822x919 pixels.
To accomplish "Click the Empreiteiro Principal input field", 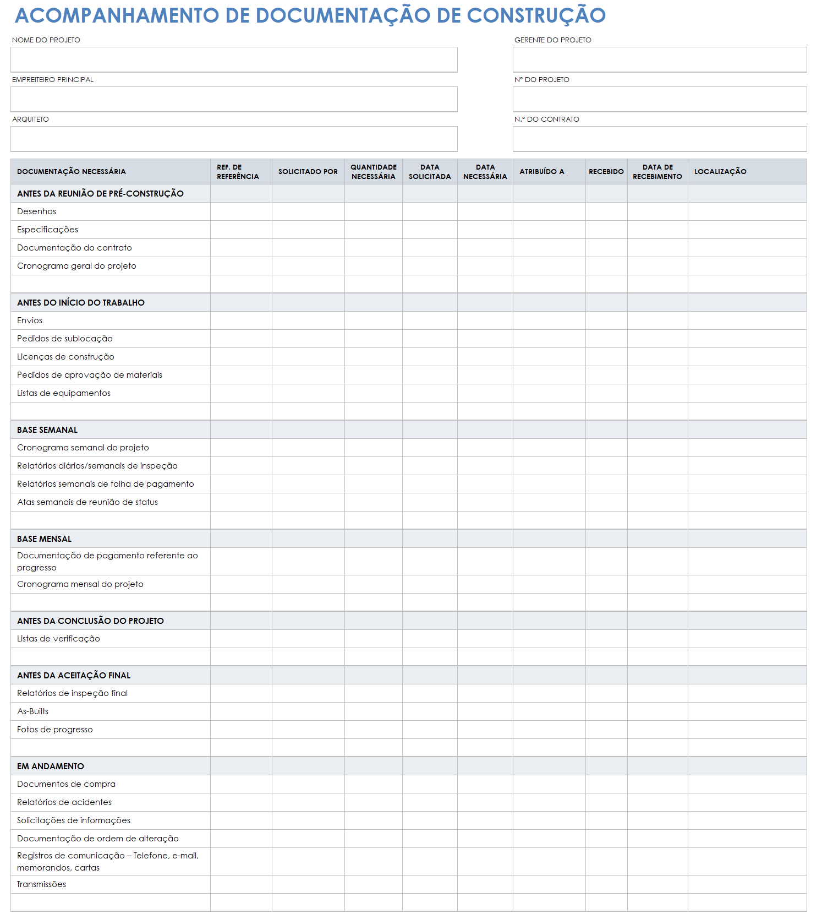I will pos(234,99).
